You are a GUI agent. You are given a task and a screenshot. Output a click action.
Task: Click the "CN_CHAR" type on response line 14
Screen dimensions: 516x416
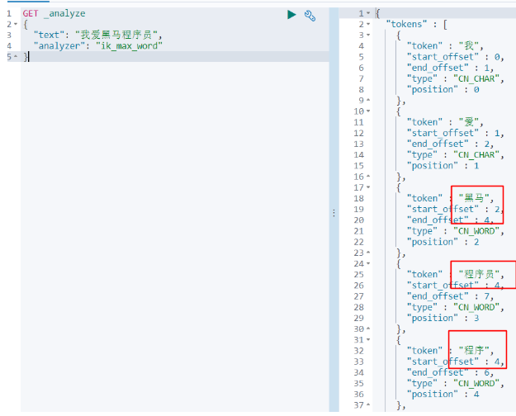(476, 154)
